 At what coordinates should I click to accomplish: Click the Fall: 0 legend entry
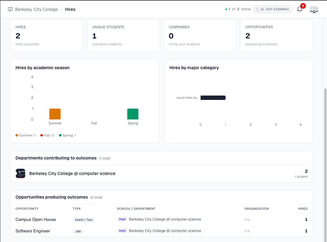[x=47, y=135]
